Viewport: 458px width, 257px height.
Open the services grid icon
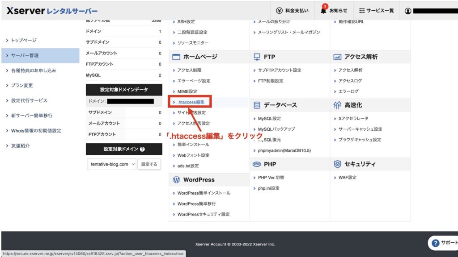(x=361, y=11)
